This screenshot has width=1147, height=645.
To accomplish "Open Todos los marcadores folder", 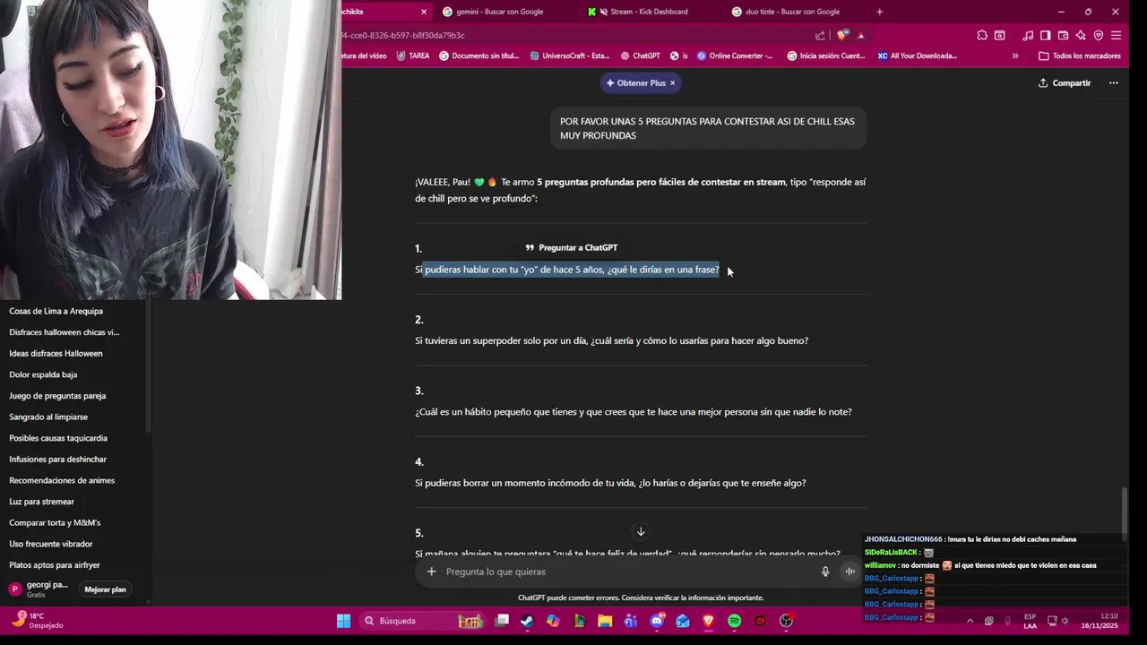I will point(1079,56).
